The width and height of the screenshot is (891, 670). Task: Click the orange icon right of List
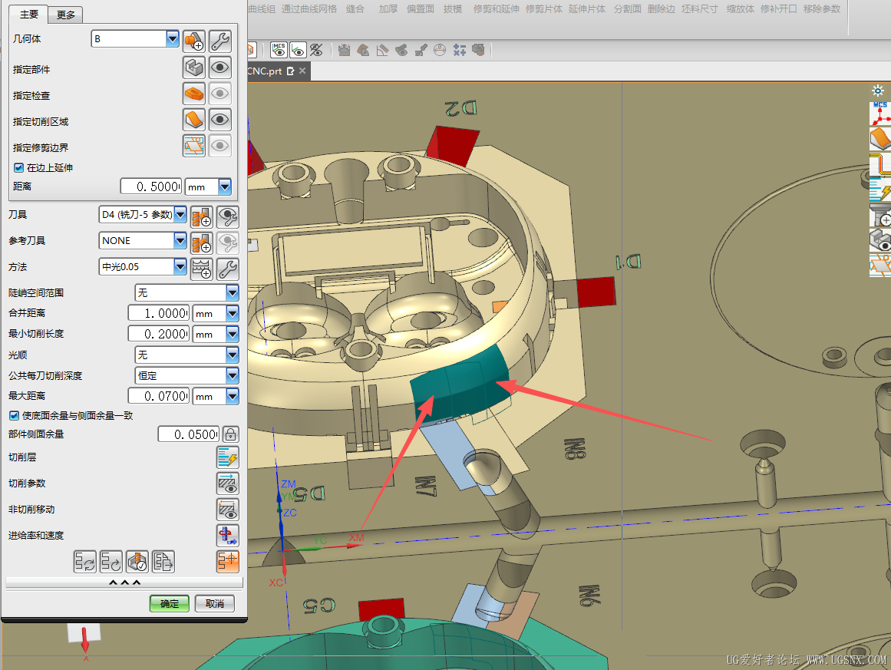coord(228,562)
